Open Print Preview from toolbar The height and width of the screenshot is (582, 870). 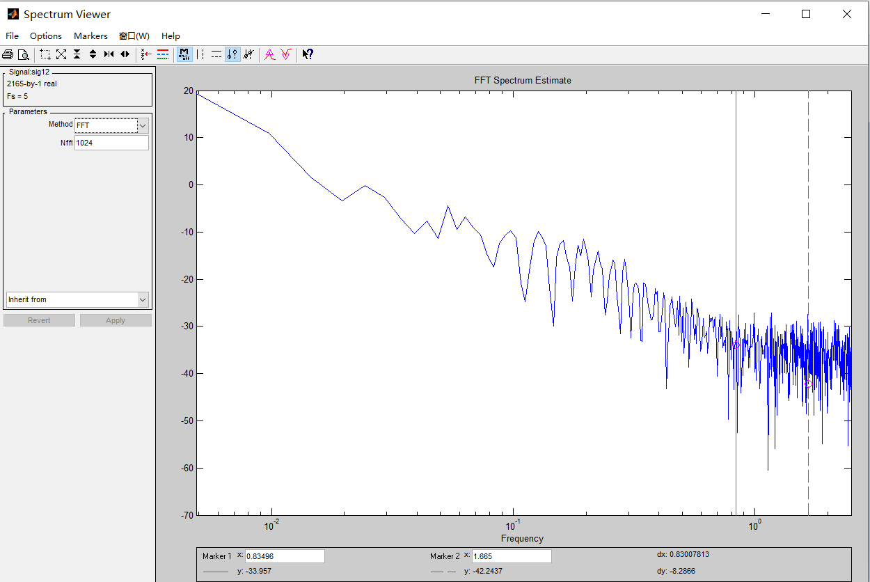point(24,54)
